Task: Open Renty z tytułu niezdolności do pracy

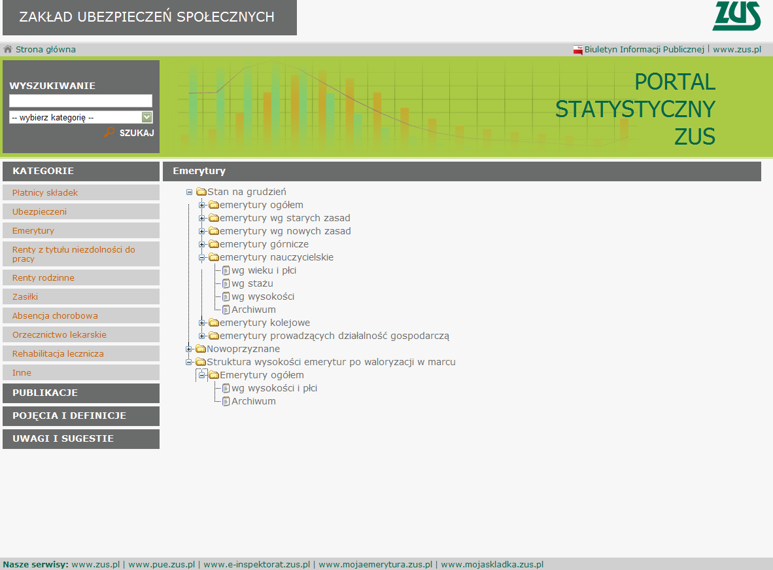Action: coord(81,254)
